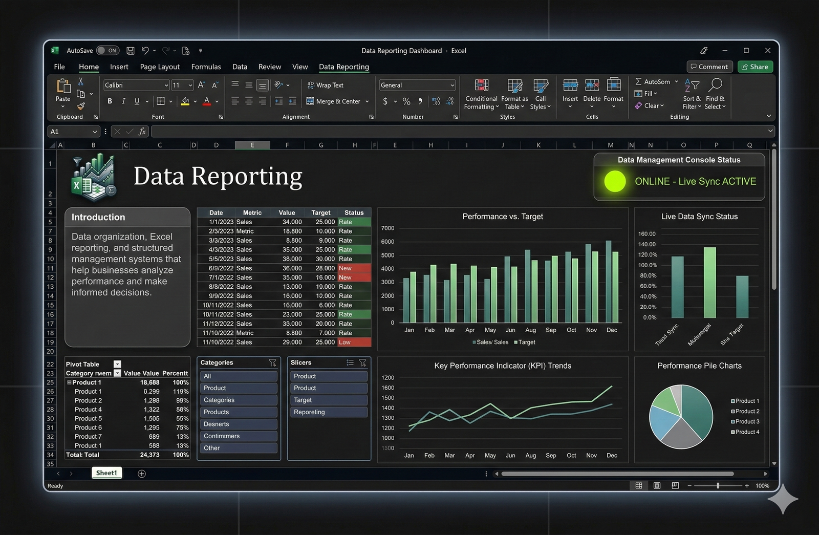This screenshot has width=819, height=535.
Task: Click the Find & Select icon
Action: pyautogui.click(x=716, y=94)
